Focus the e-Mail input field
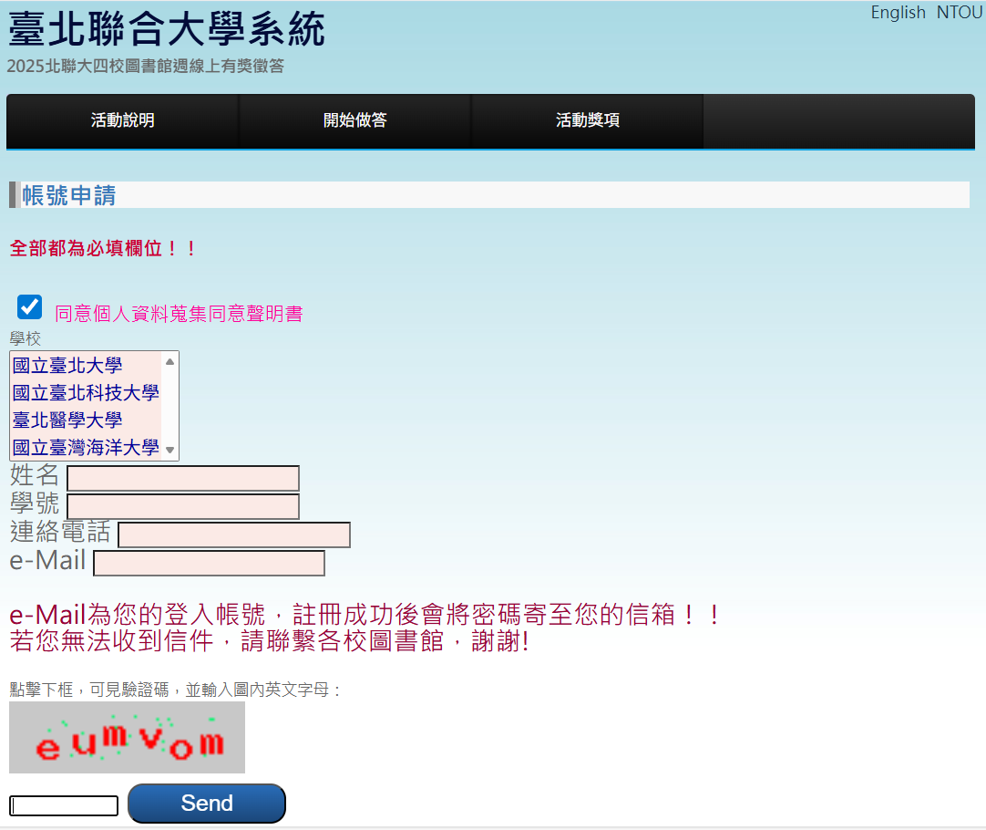 [x=209, y=564]
